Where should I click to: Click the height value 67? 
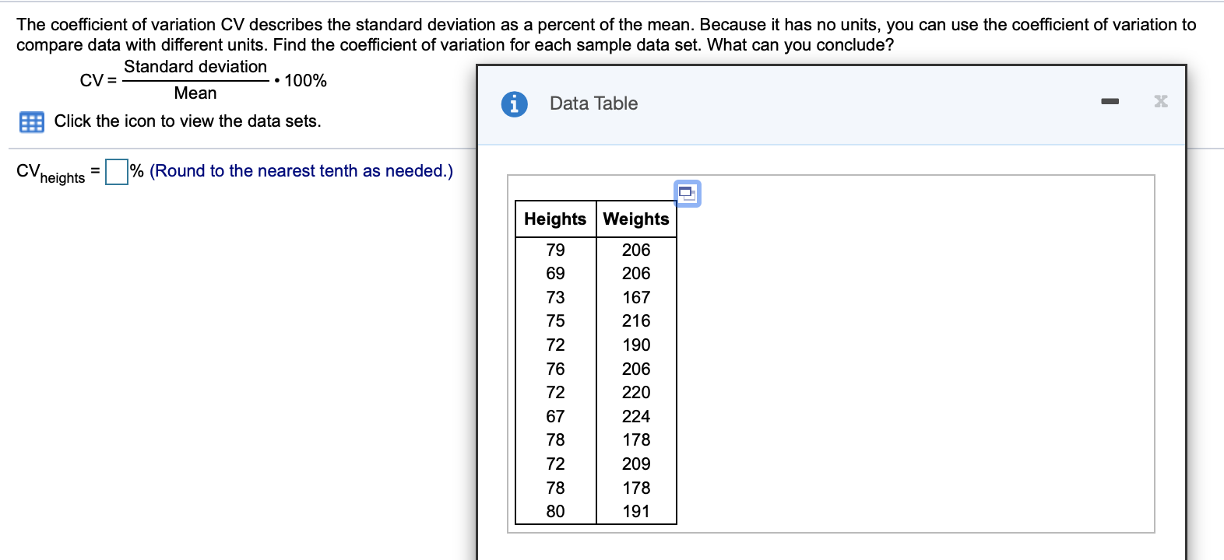pyautogui.click(x=555, y=416)
